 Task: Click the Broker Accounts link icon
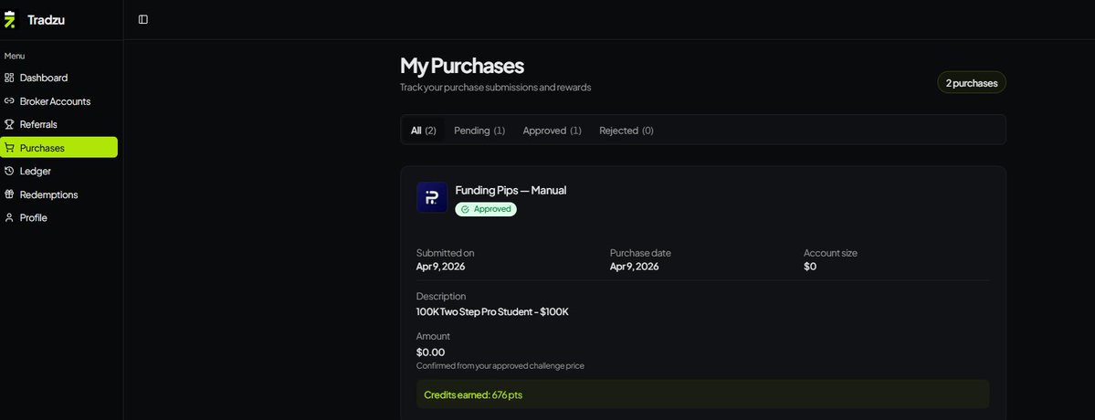(x=9, y=101)
